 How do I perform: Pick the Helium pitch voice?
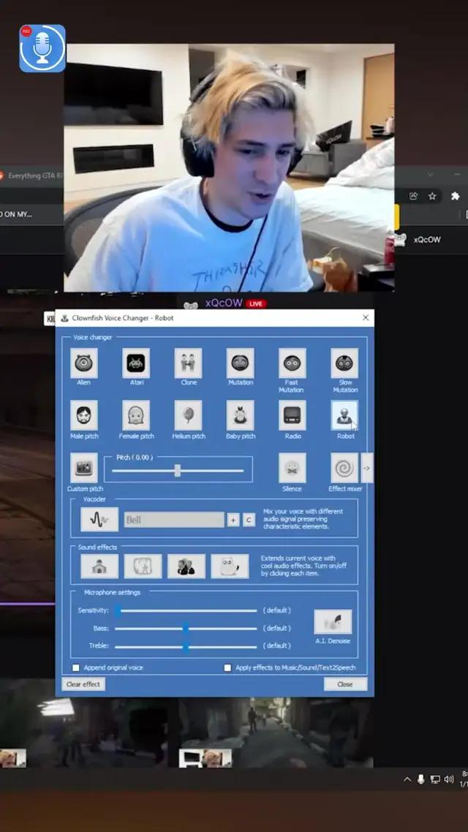(x=188, y=415)
